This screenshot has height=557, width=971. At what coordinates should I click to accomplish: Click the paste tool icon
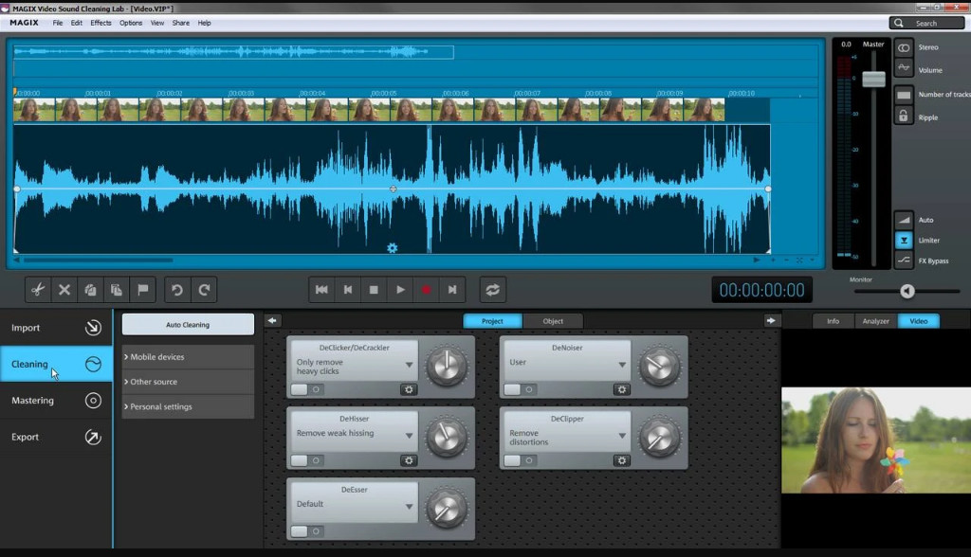tap(117, 290)
